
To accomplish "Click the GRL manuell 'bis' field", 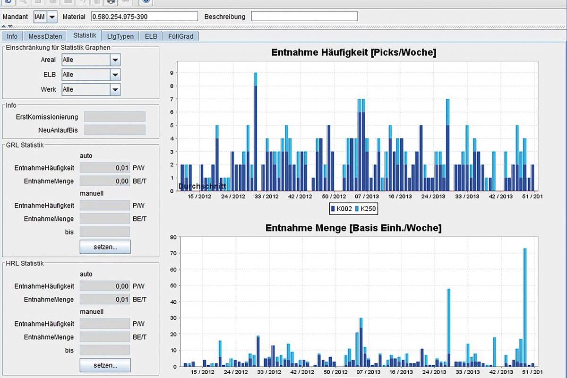I will coord(104,232).
